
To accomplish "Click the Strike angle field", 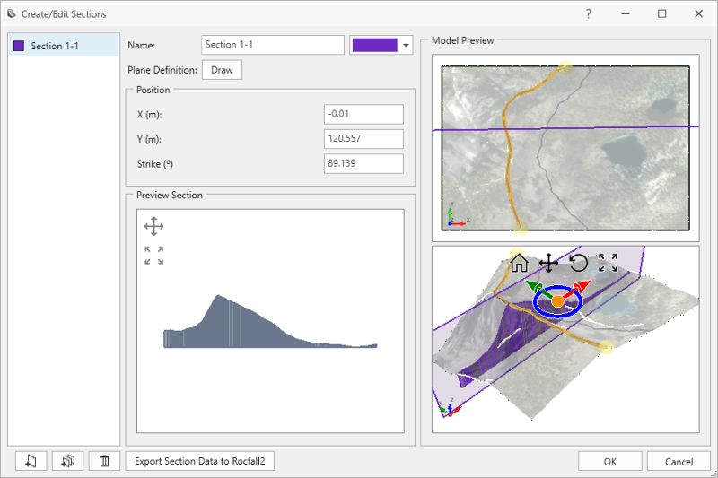I will [363, 163].
